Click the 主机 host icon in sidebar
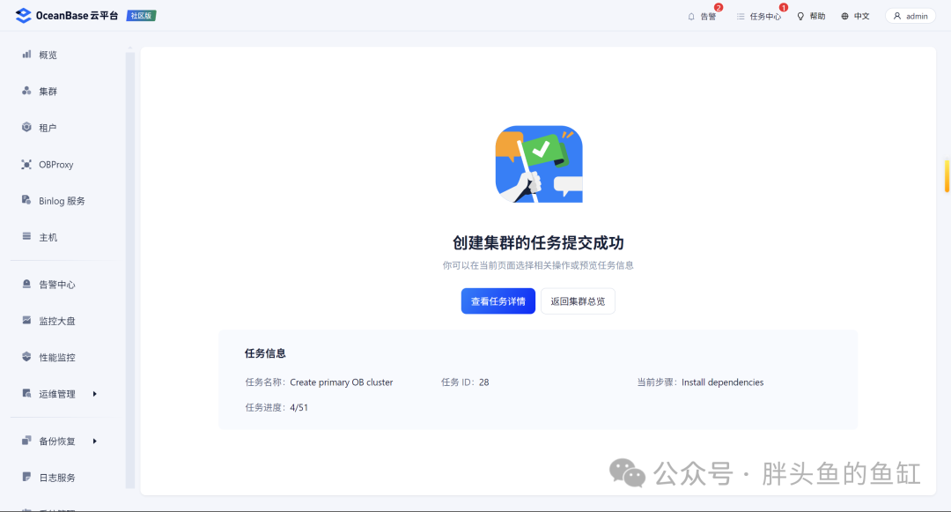 (x=26, y=236)
